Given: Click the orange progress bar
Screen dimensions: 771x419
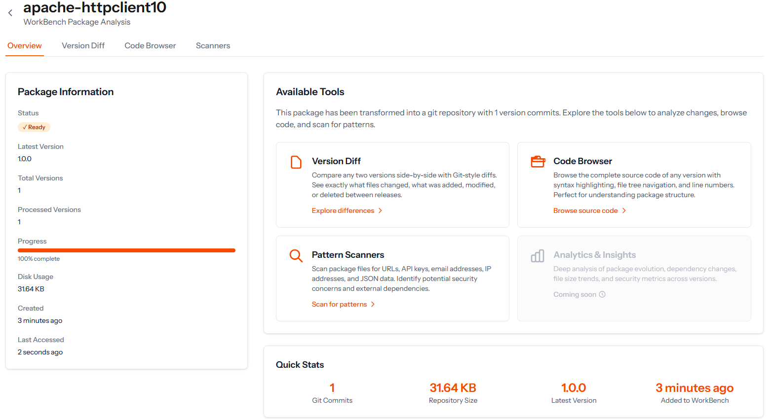Looking at the screenshot, I should coord(126,250).
